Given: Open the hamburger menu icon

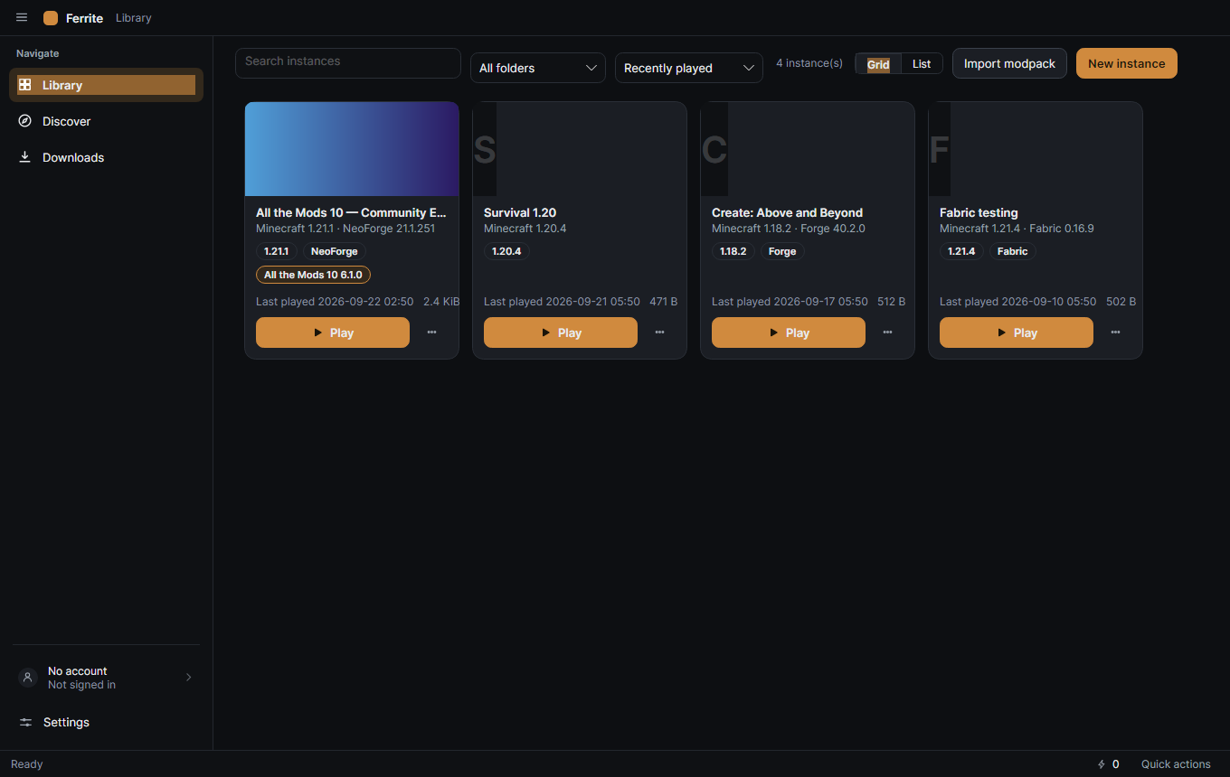Looking at the screenshot, I should [x=22, y=18].
